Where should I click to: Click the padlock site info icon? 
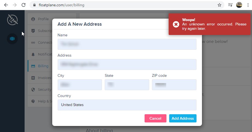(x=34, y=5)
